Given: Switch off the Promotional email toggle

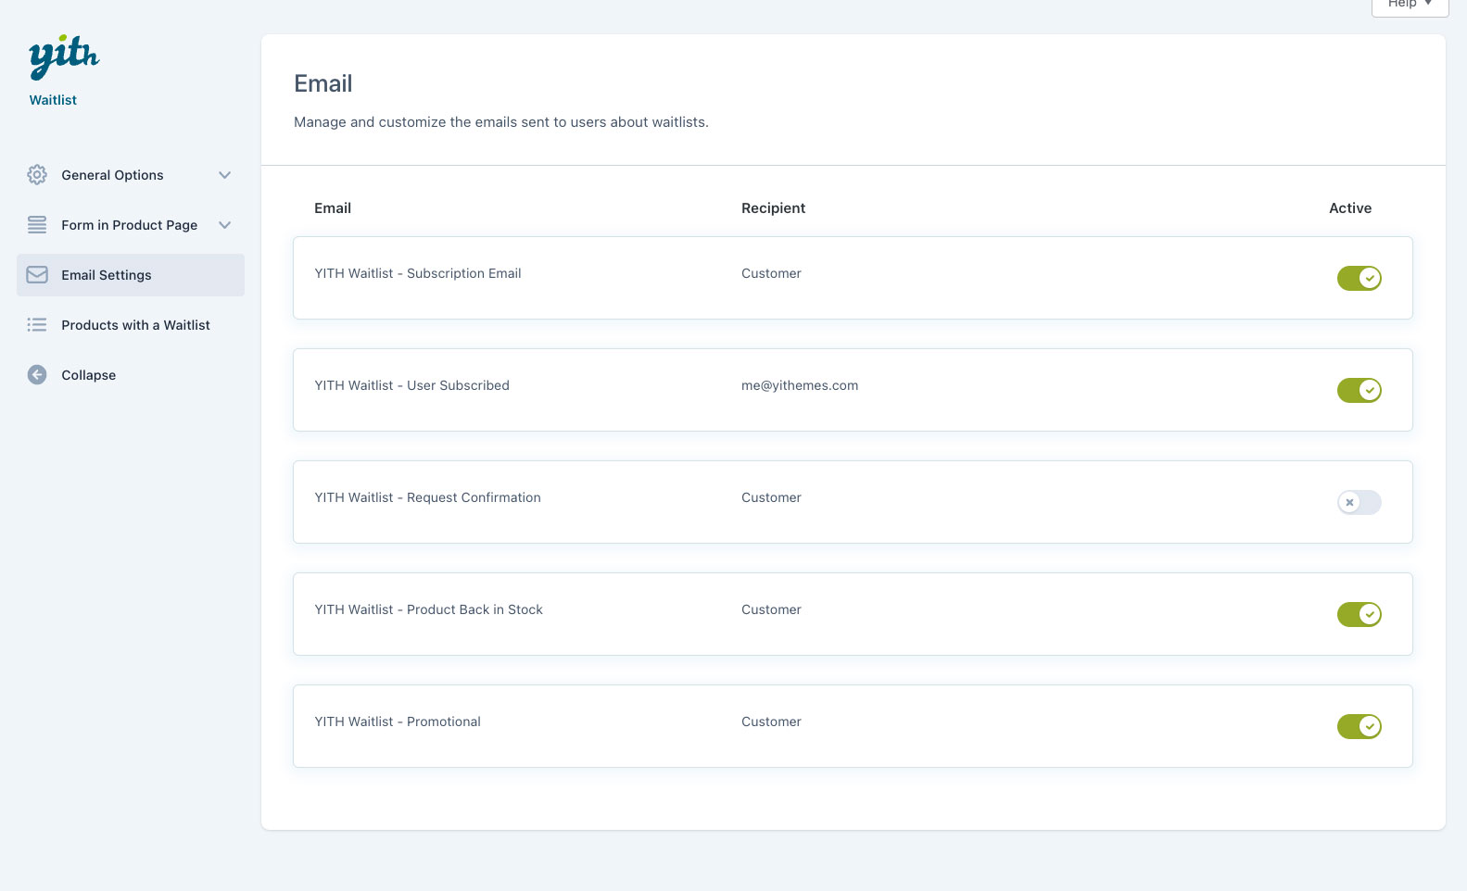Looking at the screenshot, I should point(1359,726).
